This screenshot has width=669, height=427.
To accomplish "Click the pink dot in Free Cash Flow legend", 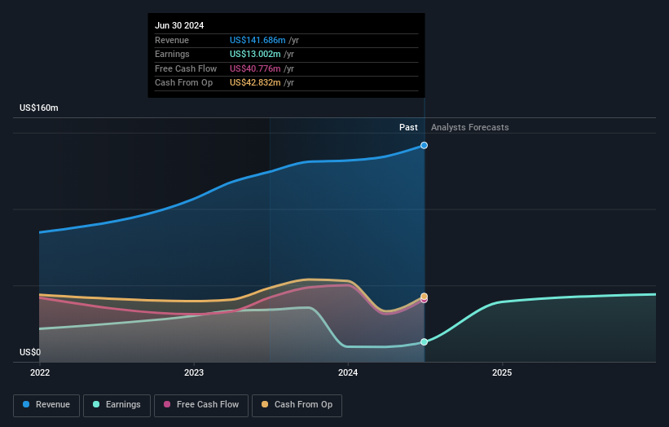I will pos(167,404).
